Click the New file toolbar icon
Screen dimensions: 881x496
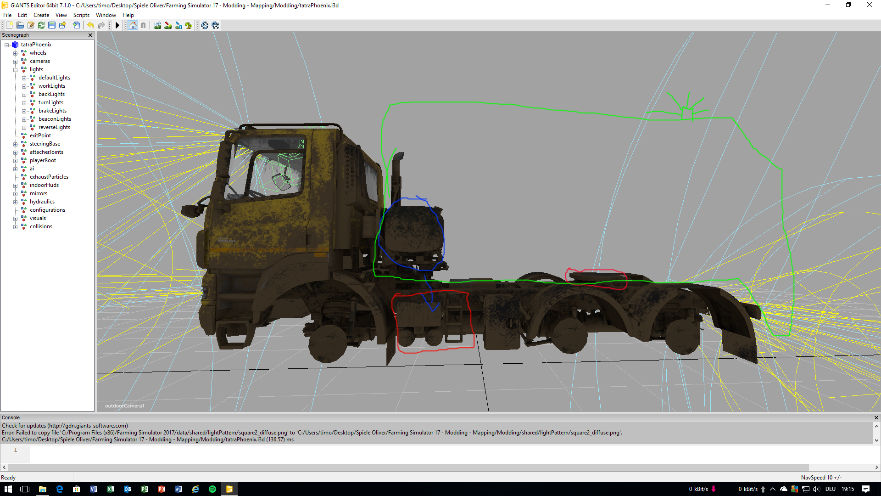[x=9, y=25]
